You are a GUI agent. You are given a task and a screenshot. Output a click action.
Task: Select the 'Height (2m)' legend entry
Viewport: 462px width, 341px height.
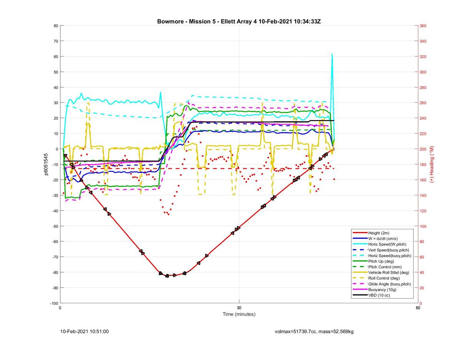pos(380,233)
